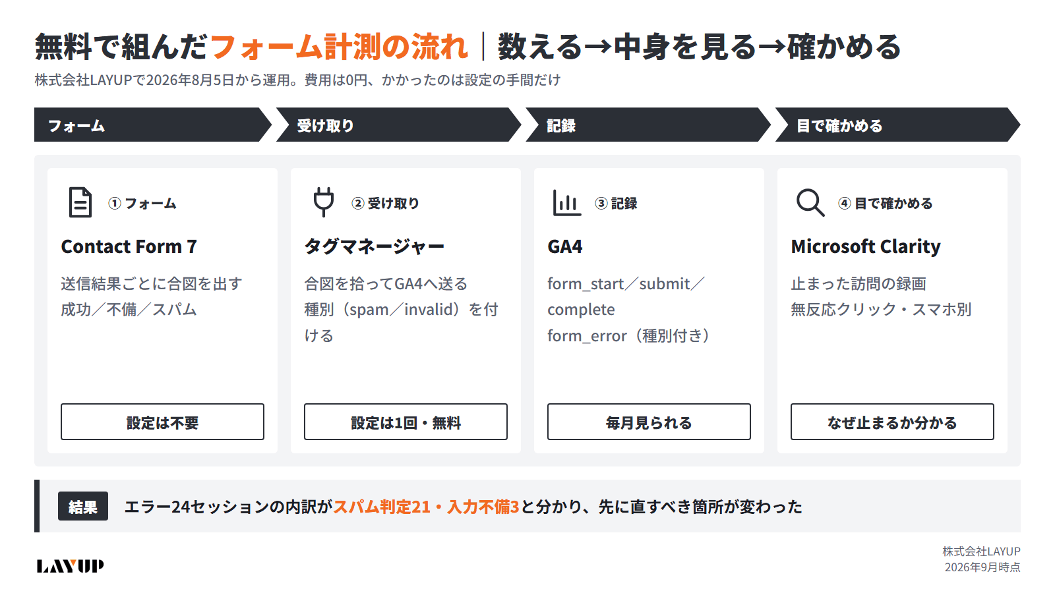The width and height of the screenshot is (1055, 593).
Task: Click the text 止まった訪問の録画
Action: [x=859, y=283]
